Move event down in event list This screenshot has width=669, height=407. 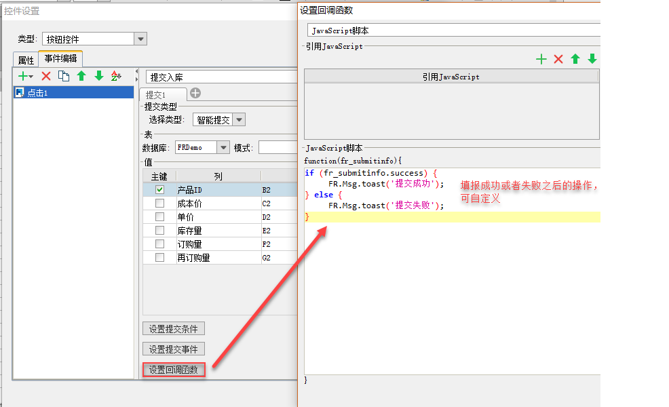pos(99,76)
